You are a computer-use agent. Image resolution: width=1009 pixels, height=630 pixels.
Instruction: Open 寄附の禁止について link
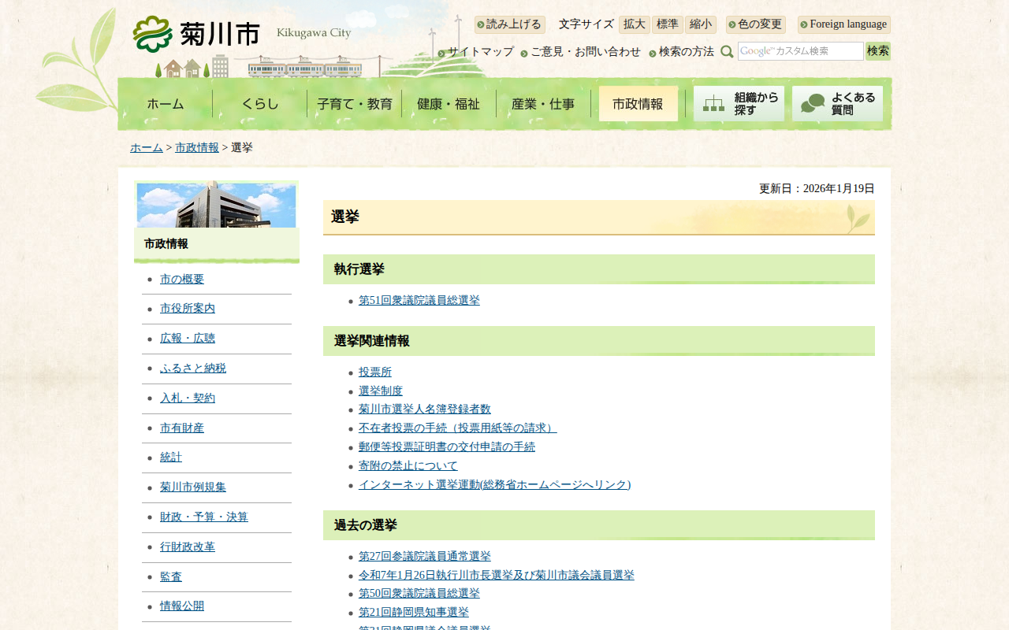click(x=408, y=466)
